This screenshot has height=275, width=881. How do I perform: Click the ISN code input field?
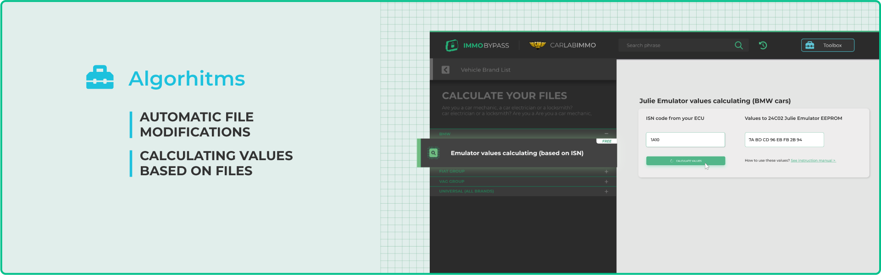pos(685,140)
